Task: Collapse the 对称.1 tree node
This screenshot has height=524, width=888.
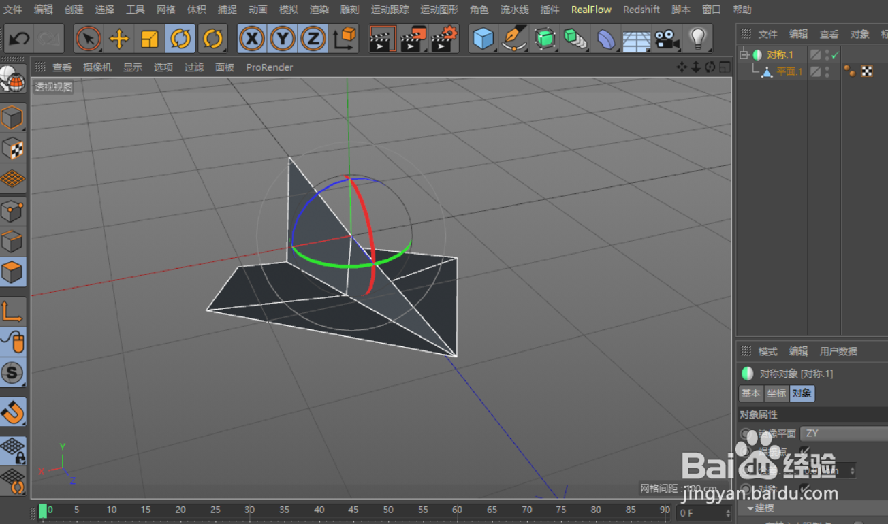Action: point(744,54)
